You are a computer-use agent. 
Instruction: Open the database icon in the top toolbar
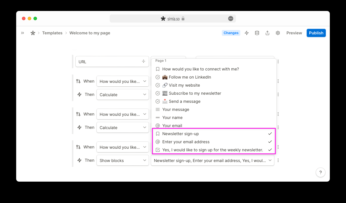click(x=257, y=33)
